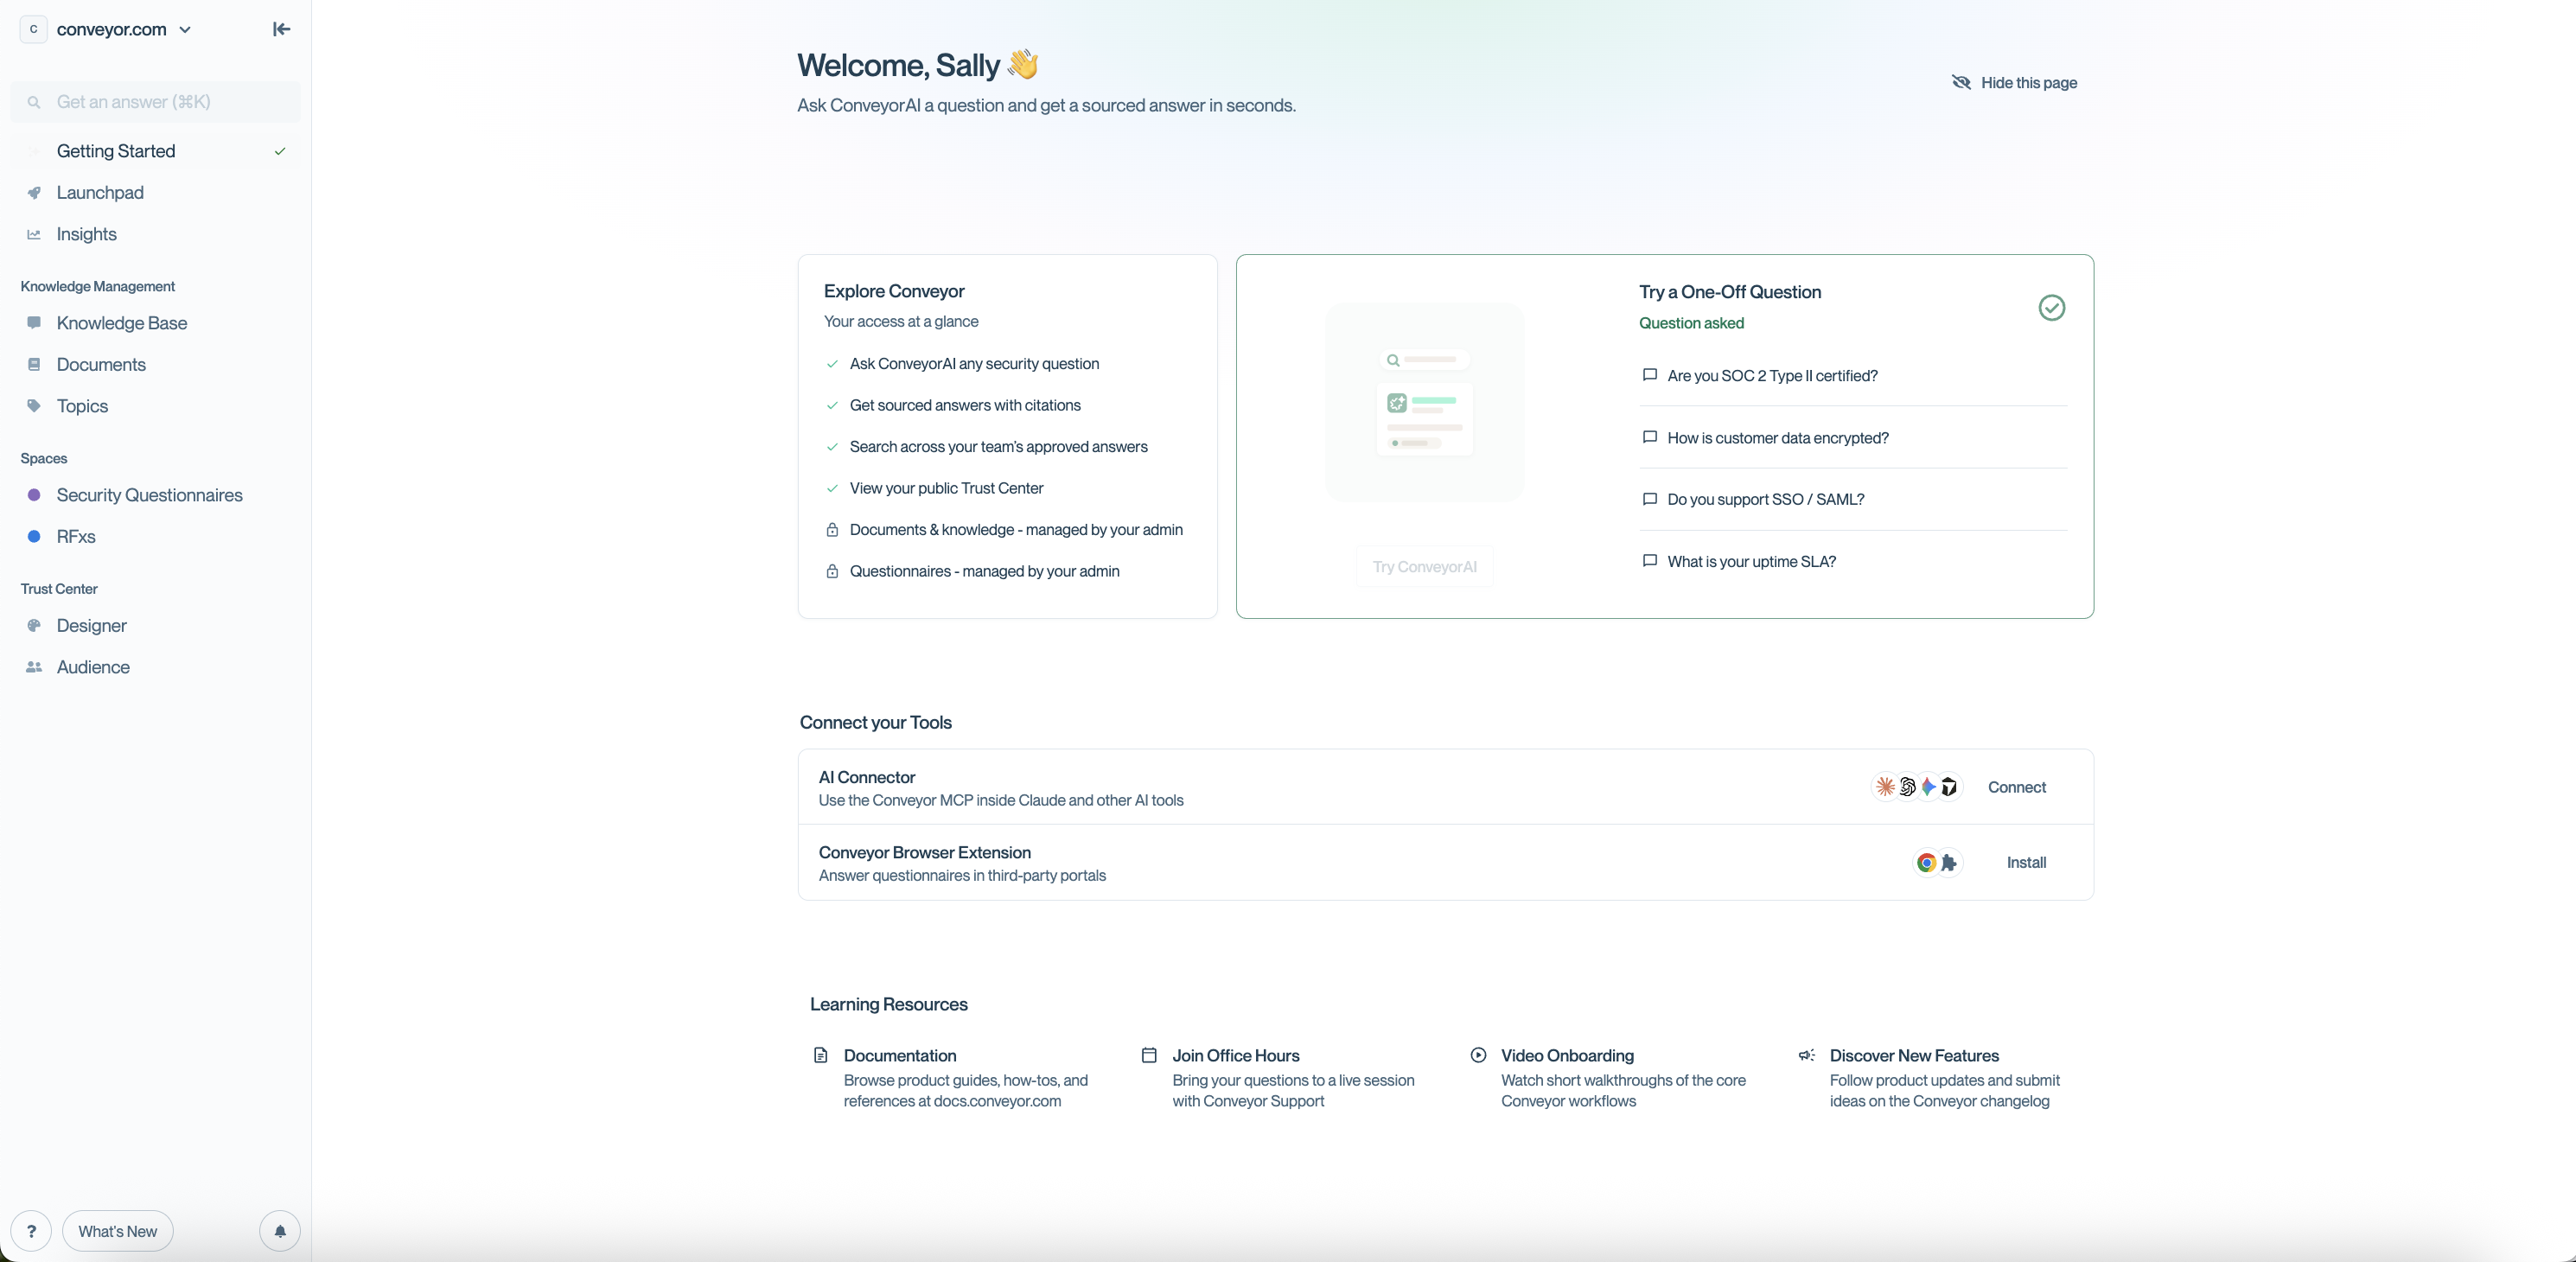This screenshot has width=2576, height=1262.
Task: Click the AI Connector title
Action: (867, 777)
